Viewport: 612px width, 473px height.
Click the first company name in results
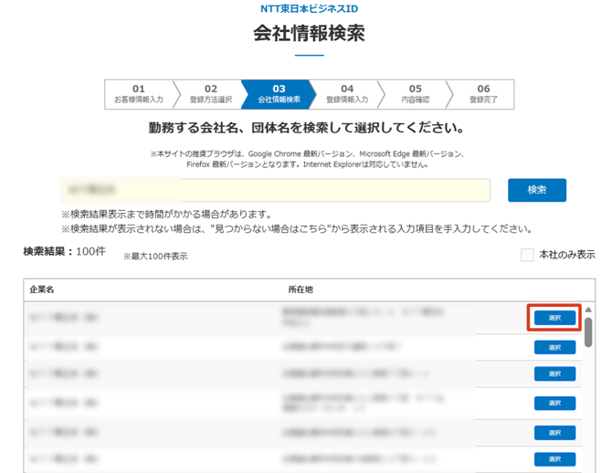tap(64, 318)
